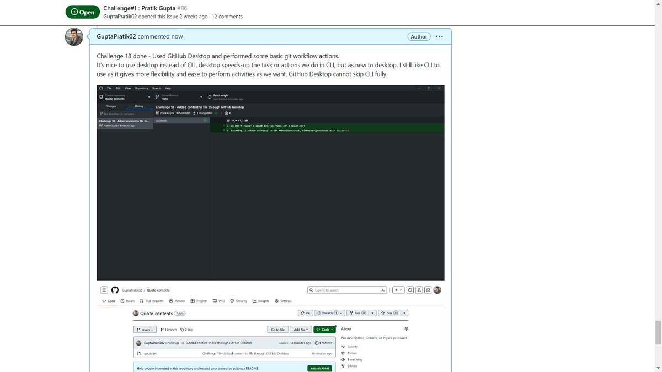Select the Pull requests repository tab
The width and height of the screenshot is (662, 372).
point(152,301)
